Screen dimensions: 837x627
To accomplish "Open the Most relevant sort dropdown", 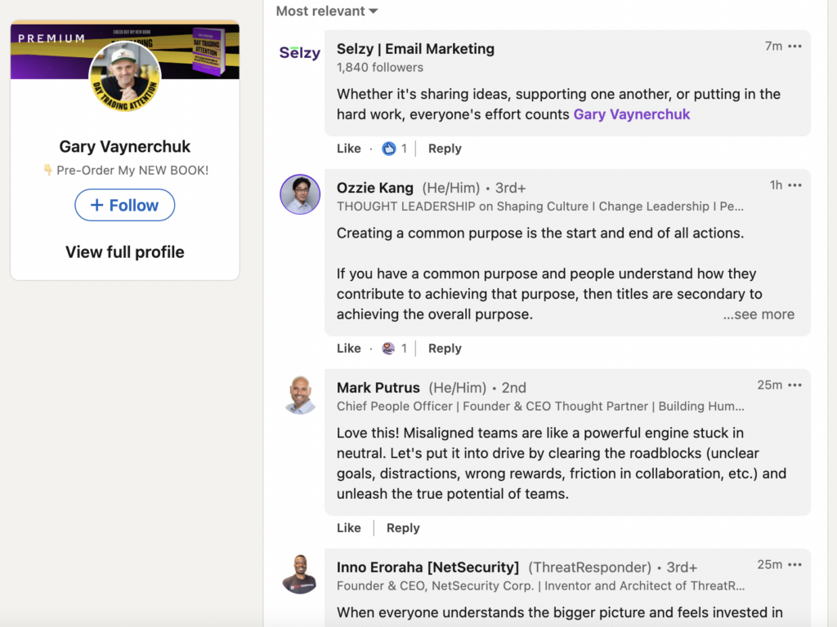I will 325,11.
